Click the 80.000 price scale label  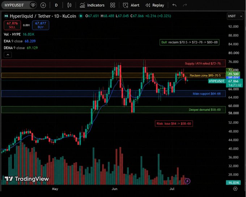[x=234, y=53]
